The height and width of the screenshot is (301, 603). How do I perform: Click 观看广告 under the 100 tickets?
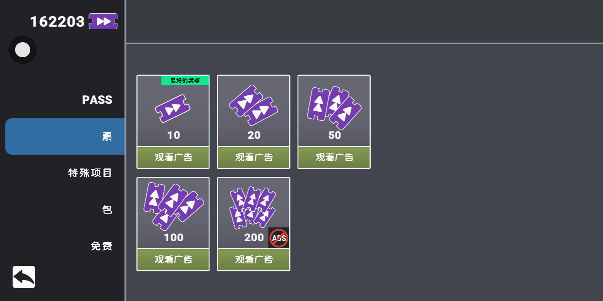point(173,260)
